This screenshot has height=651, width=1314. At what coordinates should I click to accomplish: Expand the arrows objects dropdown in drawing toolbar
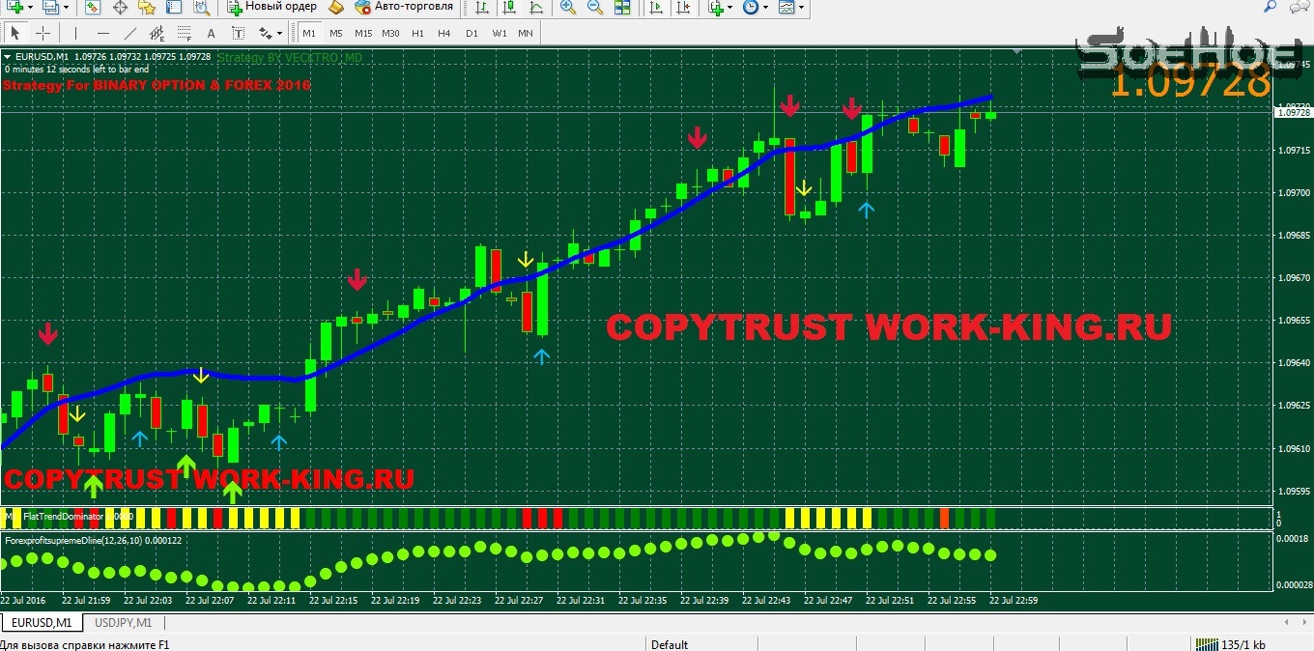(x=279, y=33)
